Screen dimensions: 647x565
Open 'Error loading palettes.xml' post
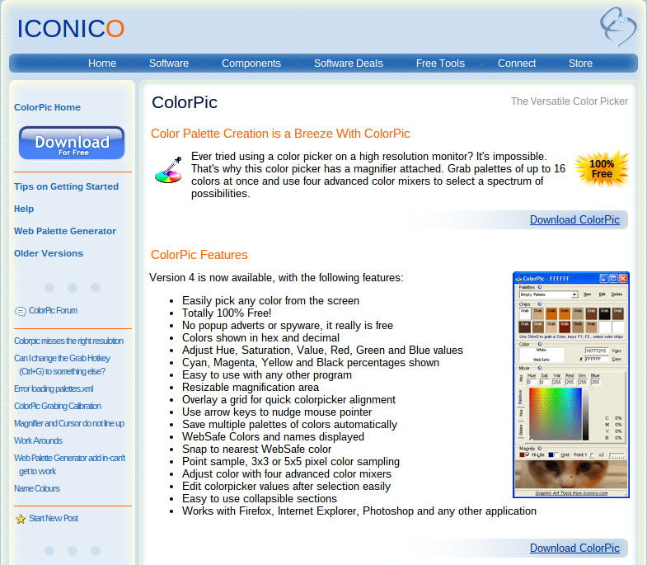coord(54,389)
